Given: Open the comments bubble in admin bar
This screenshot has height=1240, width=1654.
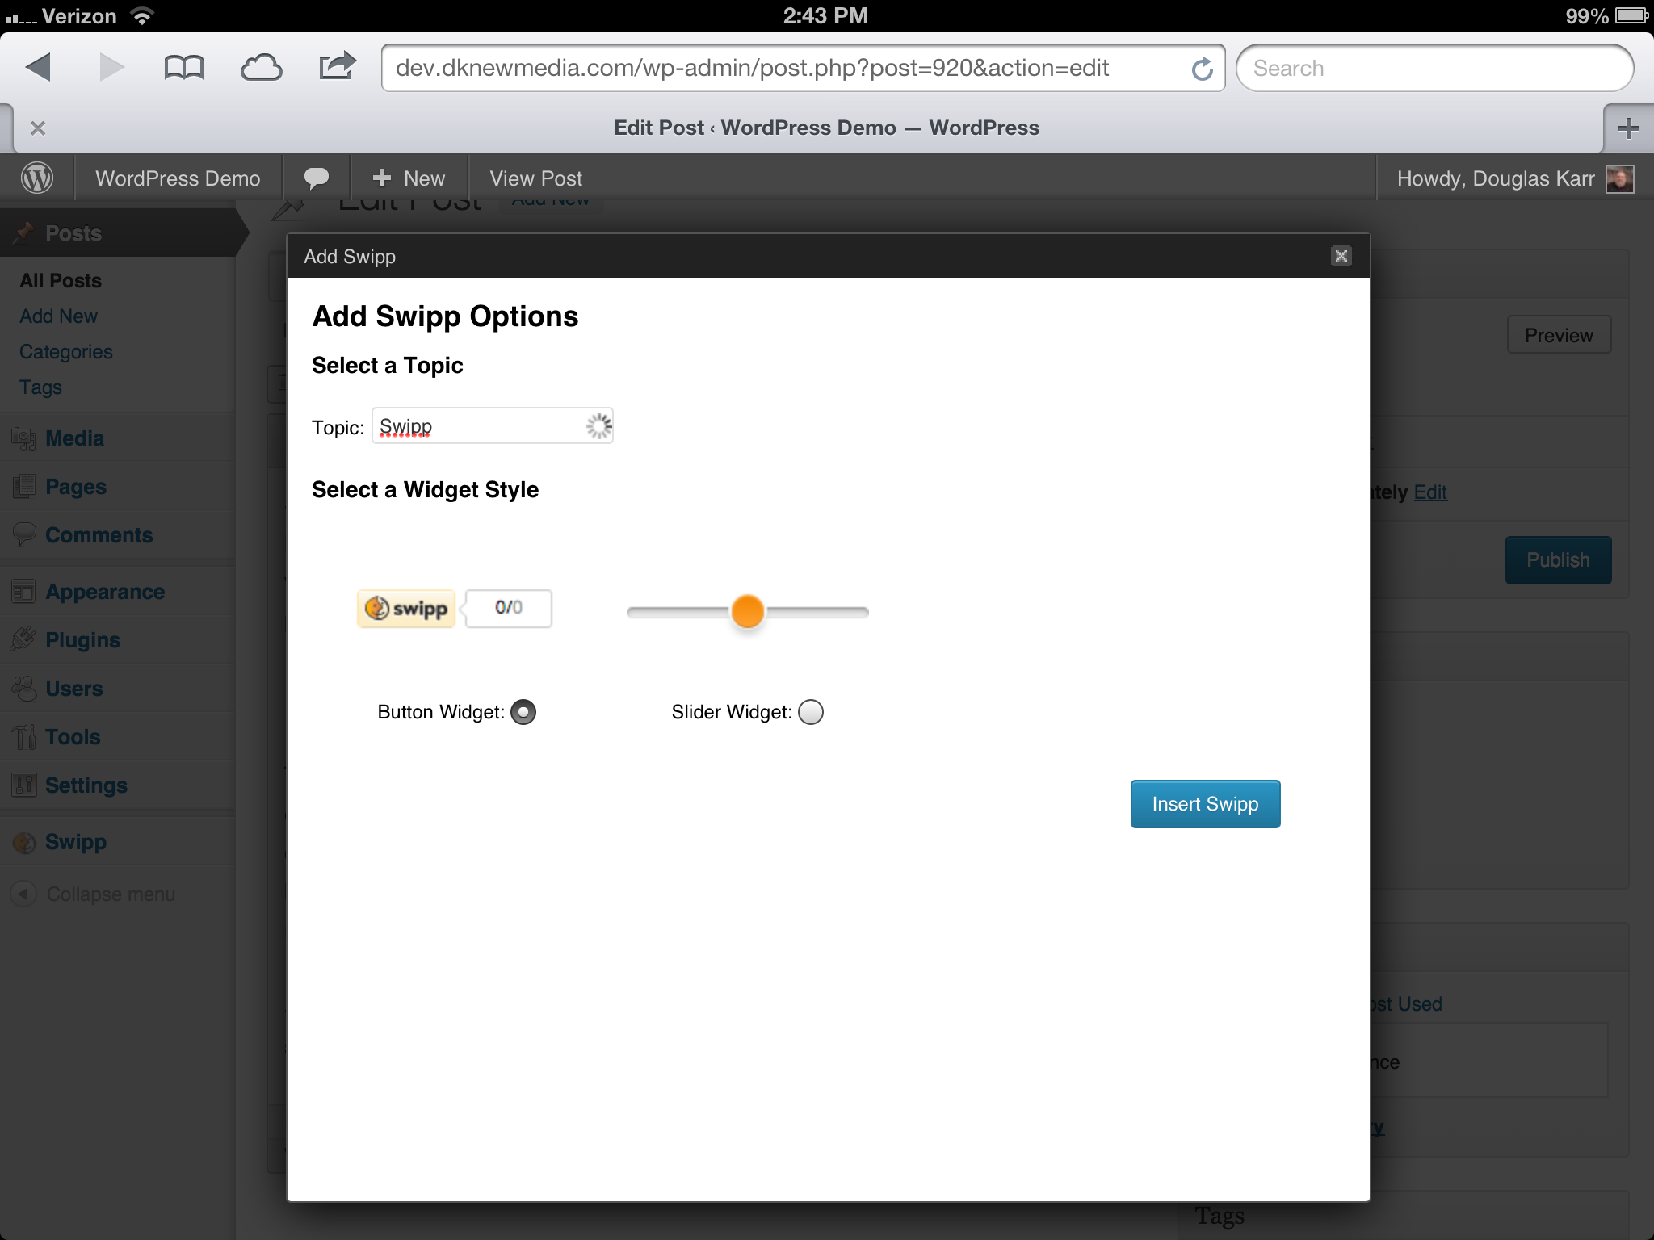Looking at the screenshot, I should 316,178.
